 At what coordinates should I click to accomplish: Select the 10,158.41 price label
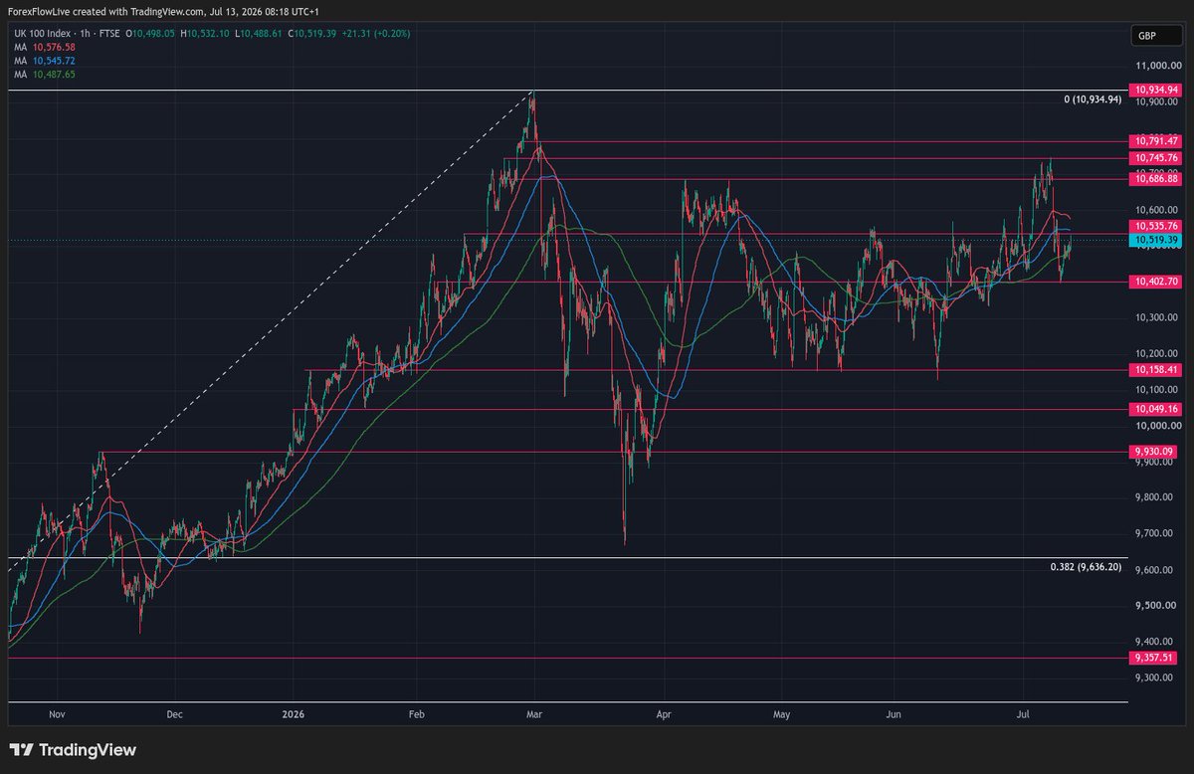tap(1154, 370)
